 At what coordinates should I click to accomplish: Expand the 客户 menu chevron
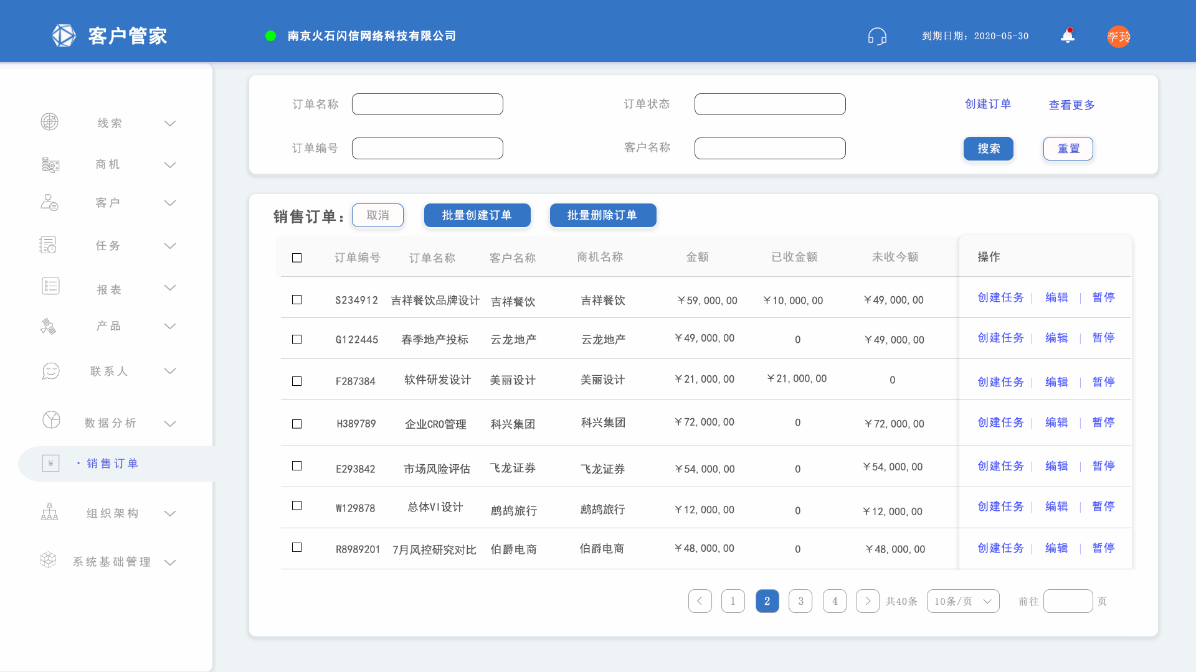(x=170, y=203)
